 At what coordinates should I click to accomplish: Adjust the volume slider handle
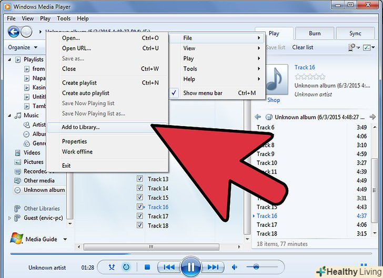(x=256, y=267)
